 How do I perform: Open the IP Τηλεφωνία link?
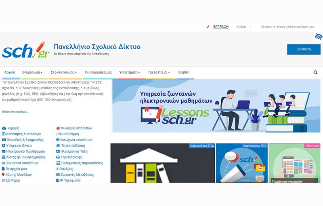click(x=70, y=180)
